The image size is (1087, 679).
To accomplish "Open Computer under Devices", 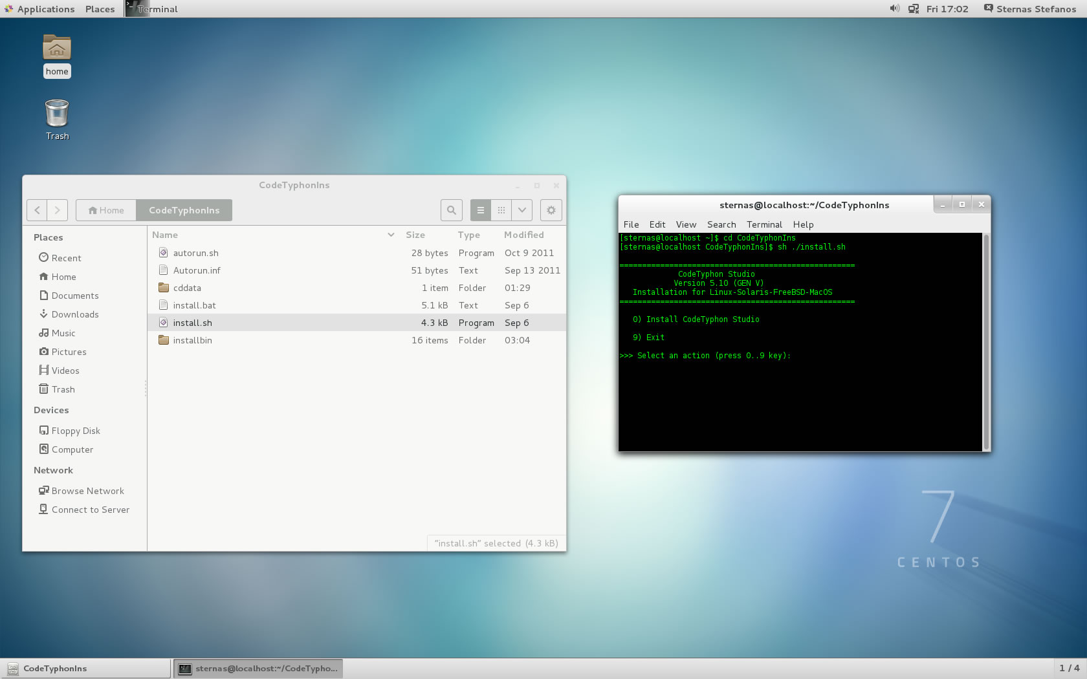I will pyautogui.click(x=67, y=449).
